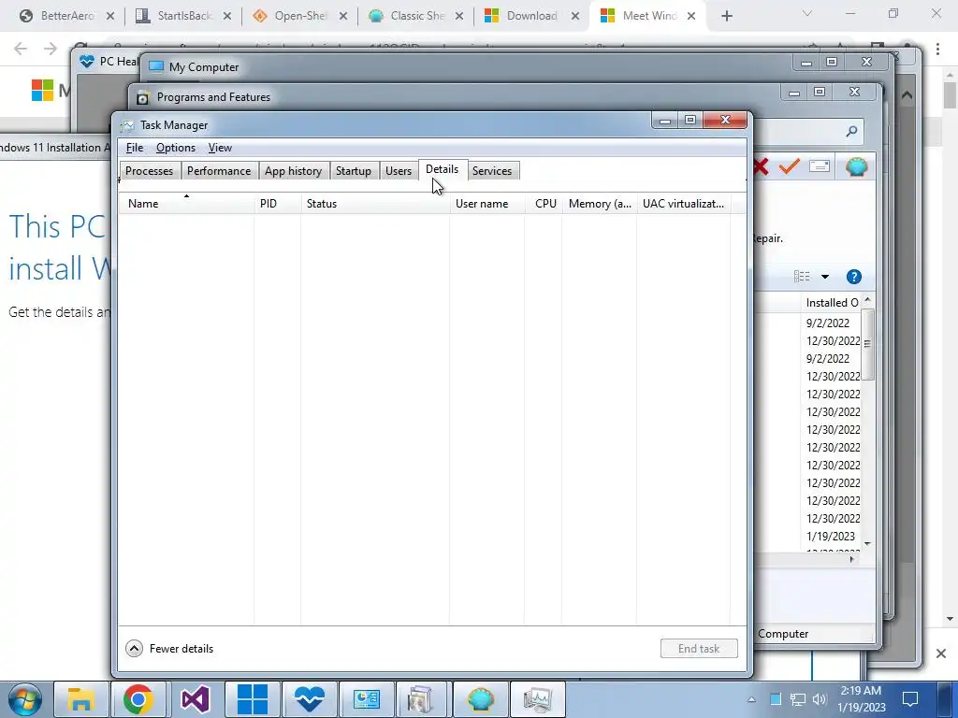Open the Options menu in Task Manager

pyautogui.click(x=175, y=148)
